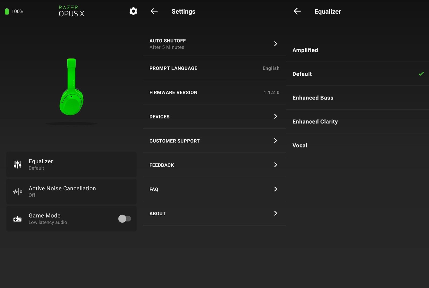Select the Amplified equalizer preset
The height and width of the screenshot is (288, 429).
tap(357, 50)
